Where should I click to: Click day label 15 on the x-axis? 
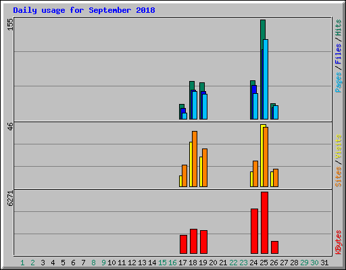click(162, 263)
